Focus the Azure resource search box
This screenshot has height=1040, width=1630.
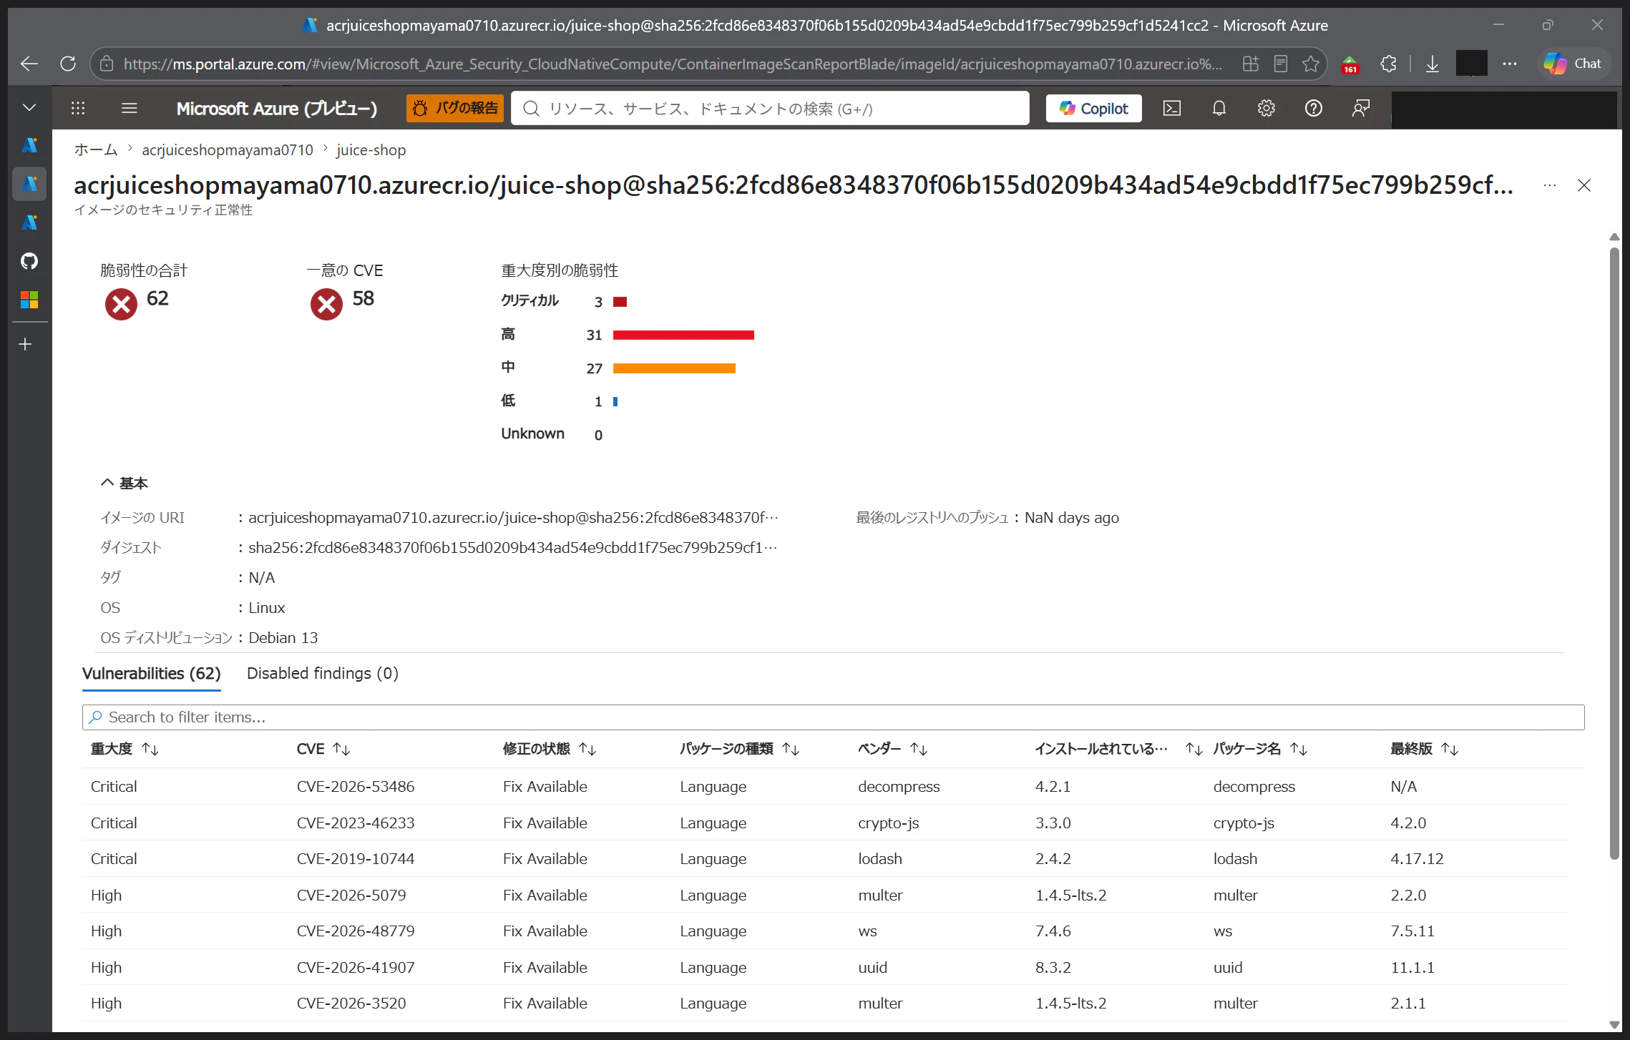[x=770, y=108]
